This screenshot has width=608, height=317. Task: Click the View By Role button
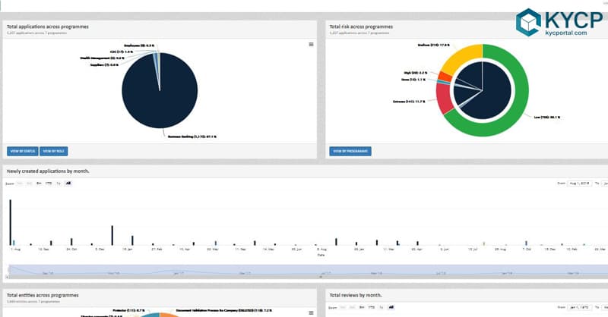click(x=53, y=151)
